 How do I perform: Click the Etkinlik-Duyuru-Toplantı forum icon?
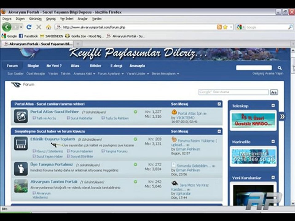[21, 144]
